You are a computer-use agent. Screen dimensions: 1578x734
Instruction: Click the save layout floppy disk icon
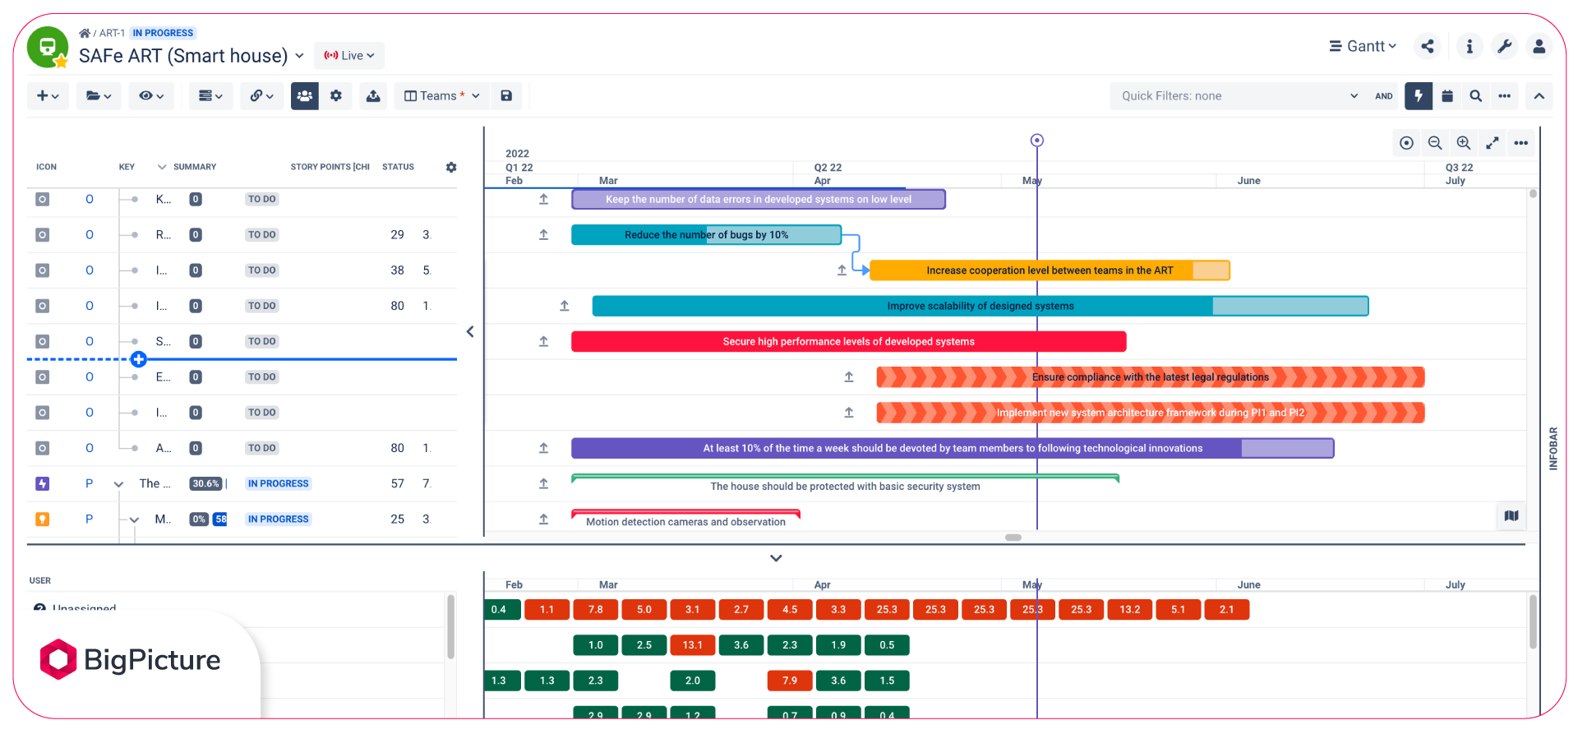[x=506, y=96]
